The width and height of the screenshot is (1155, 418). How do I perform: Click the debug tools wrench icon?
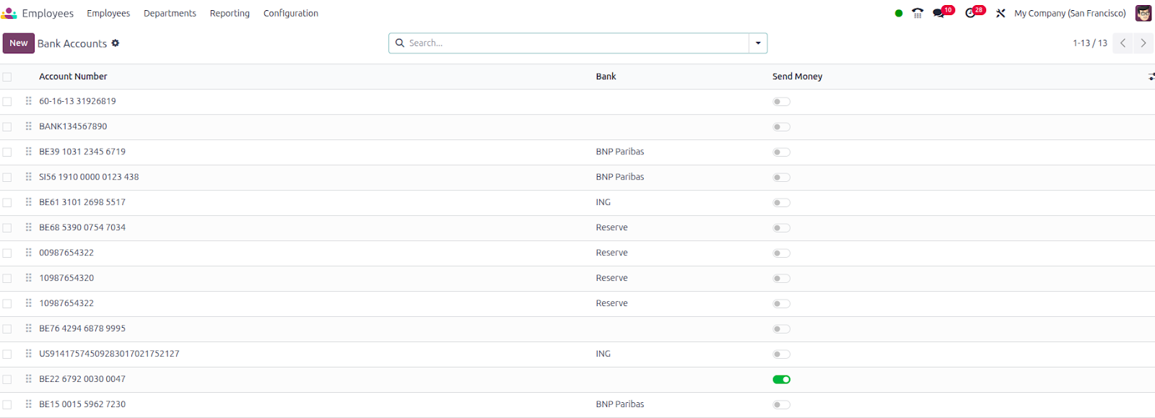[1001, 13]
